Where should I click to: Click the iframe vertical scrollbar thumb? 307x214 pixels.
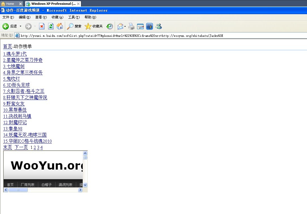coord(85,157)
